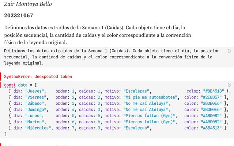Click "Piernas fallan (Gym)" in Martes row
Image resolution: width=234 pixels, height=146 pixels.
click(x=149, y=122)
